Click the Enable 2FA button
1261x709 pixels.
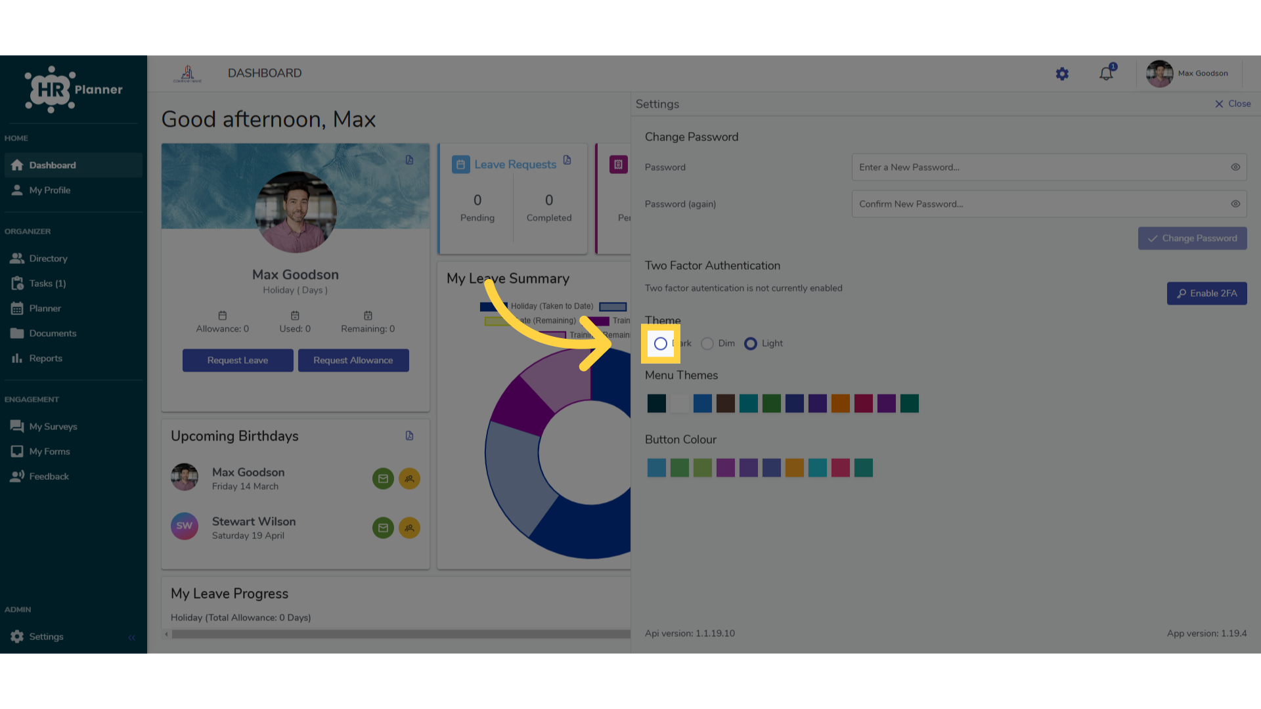1206,293
